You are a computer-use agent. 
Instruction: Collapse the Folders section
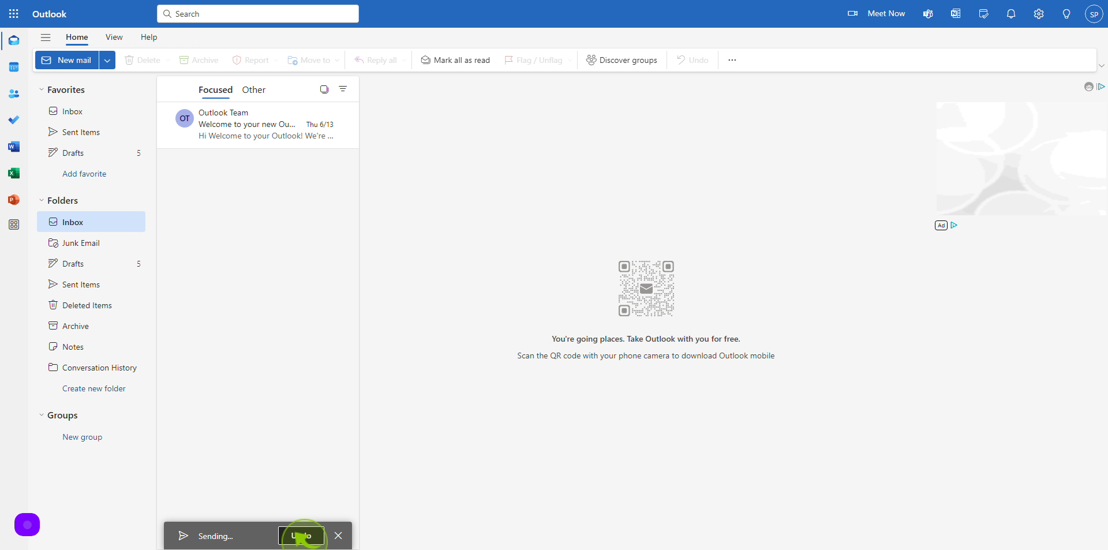pos(42,200)
